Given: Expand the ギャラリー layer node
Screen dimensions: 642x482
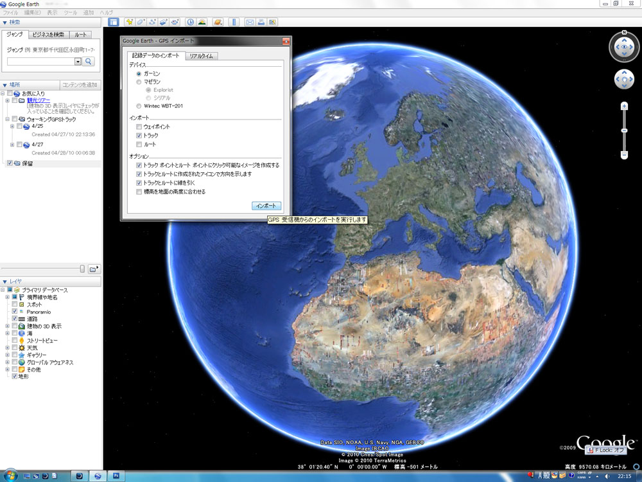Looking at the screenshot, I should [x=7, y=355].
